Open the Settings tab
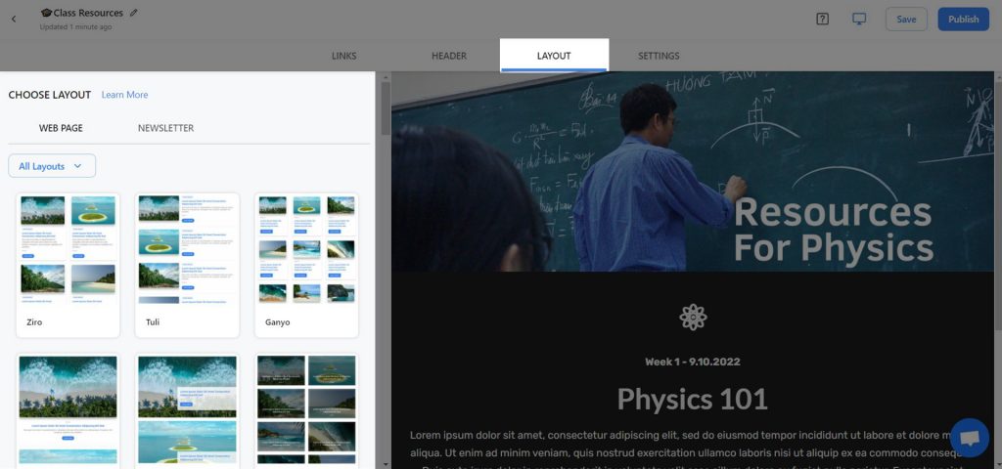 coord(659,56)
